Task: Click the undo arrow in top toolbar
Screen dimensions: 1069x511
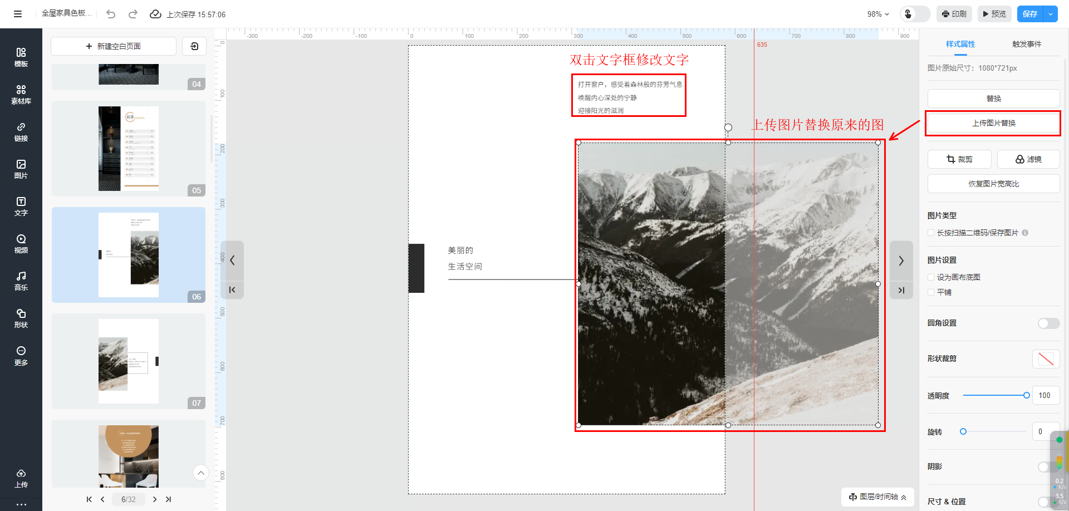Action: point(111,14)
